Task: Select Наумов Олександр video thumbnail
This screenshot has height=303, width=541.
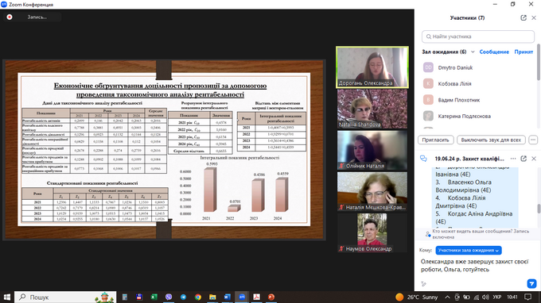Action: 372,233
